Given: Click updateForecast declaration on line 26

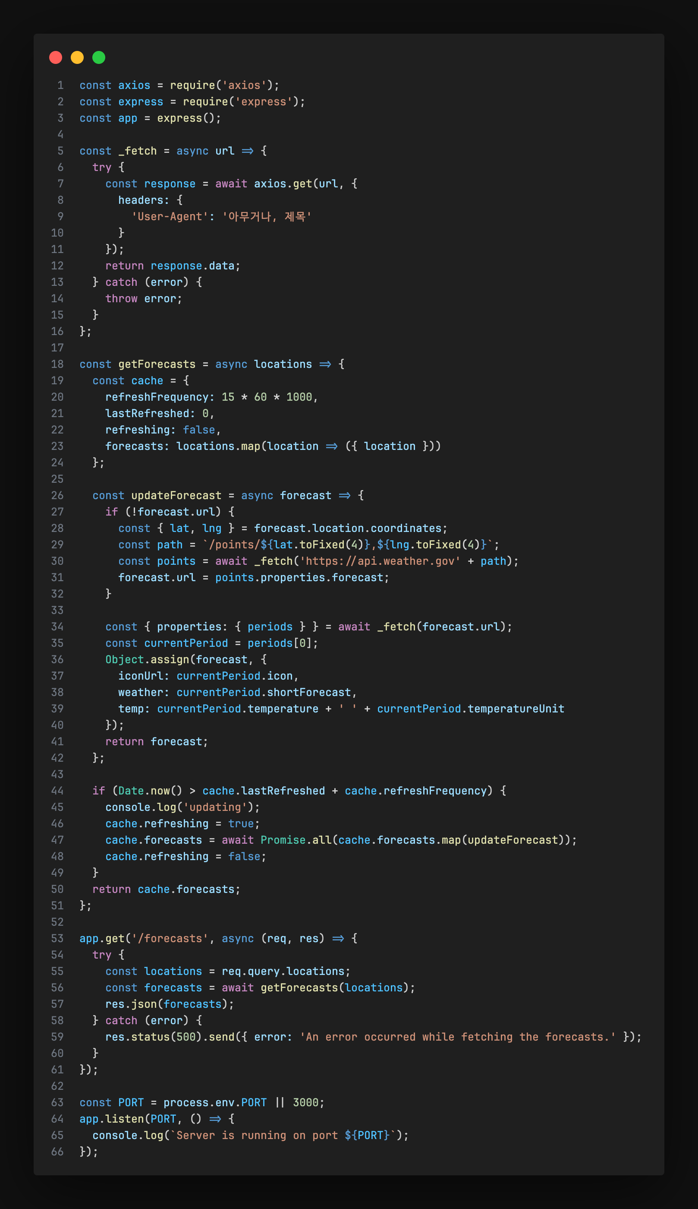Looking at the screenshot, I should (x=176, y=496).
